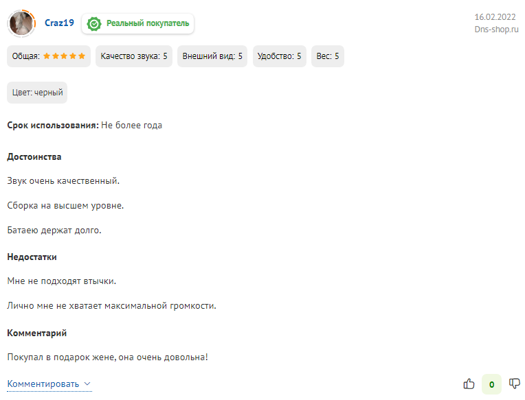Expand the Комментировать chevron arrow
The height and width of the screenshot is (400, 525).
coord(87,384)
